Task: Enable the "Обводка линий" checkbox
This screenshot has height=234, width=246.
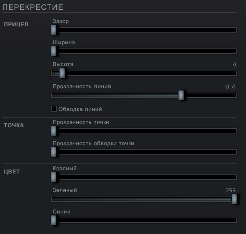Action: [54, 109]
